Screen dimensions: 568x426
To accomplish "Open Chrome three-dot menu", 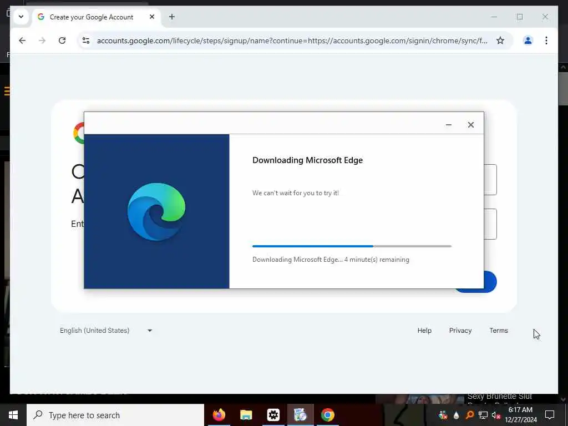I will tap(546, 40).
